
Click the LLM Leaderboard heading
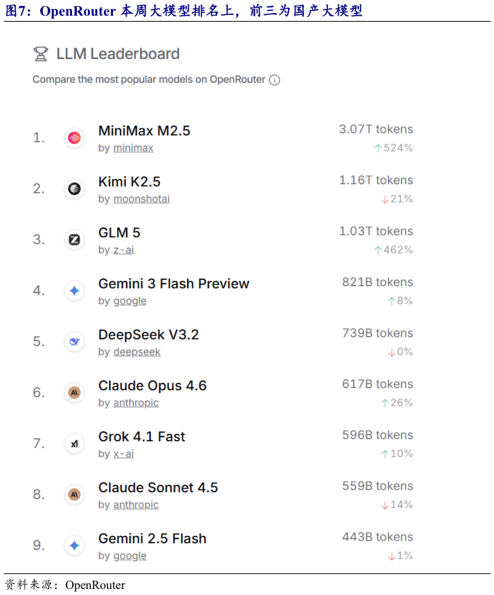[118, 54]
